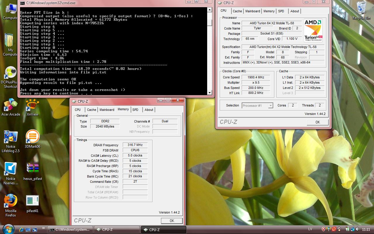
Task: Launch 3DMark06 desktop icon
Action: 32,139
